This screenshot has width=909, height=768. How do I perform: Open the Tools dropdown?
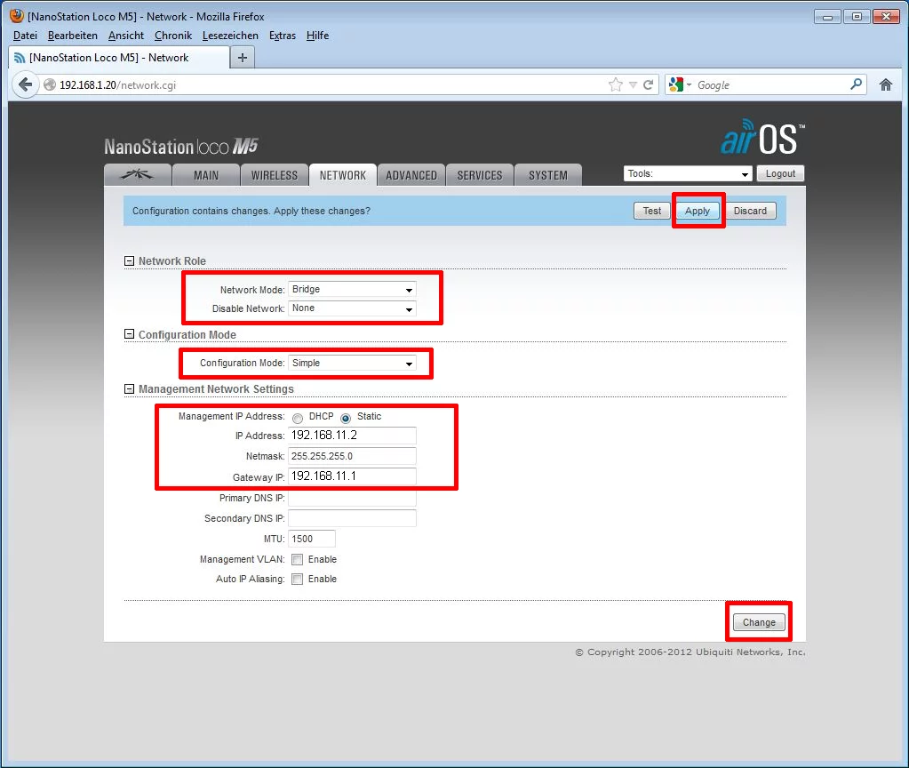[x=688, y=173]
